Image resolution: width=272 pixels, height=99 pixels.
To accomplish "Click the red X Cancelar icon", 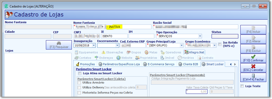I will point(253,66).
